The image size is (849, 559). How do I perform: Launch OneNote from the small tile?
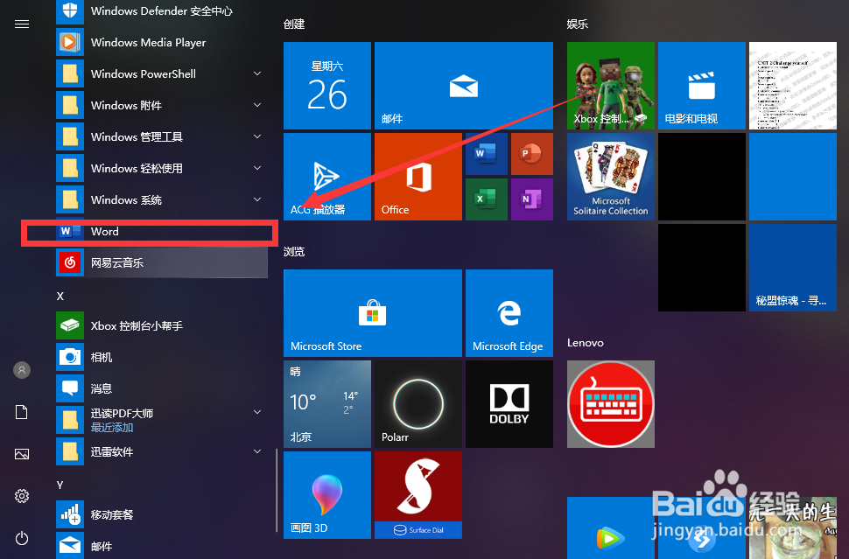point(531,199)
